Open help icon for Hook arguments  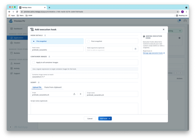(x=135, y=49)
